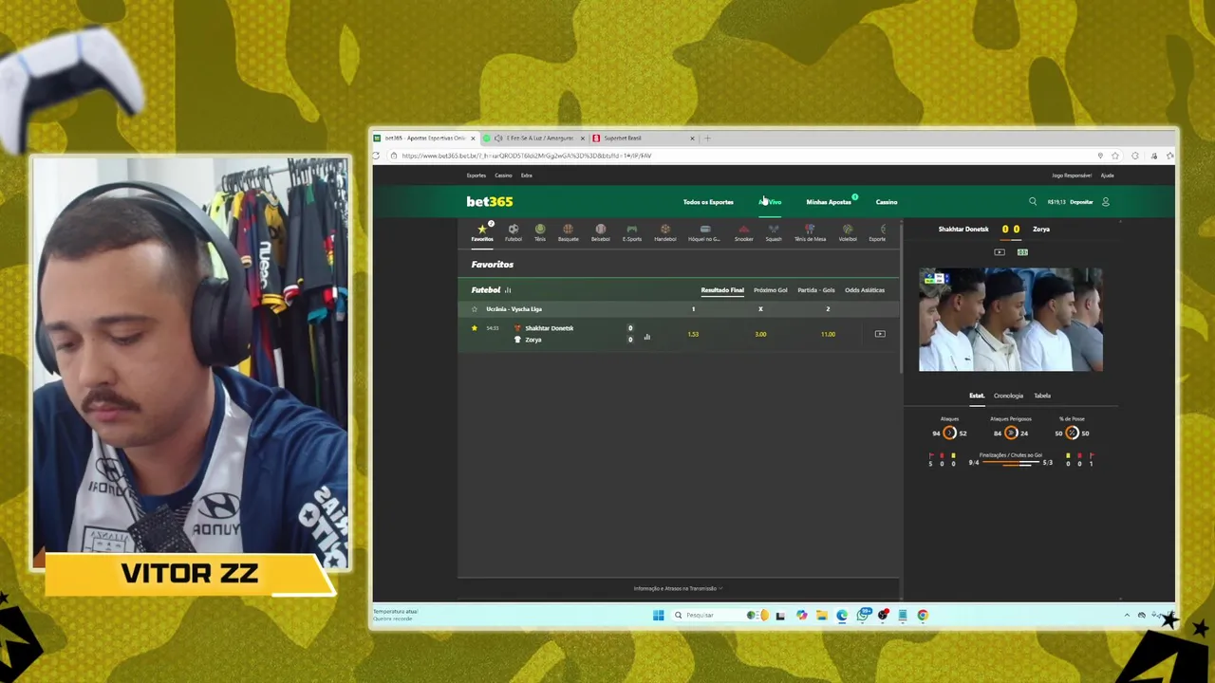
Task: Close the bet365 browser tab
Action: (473, 138)
